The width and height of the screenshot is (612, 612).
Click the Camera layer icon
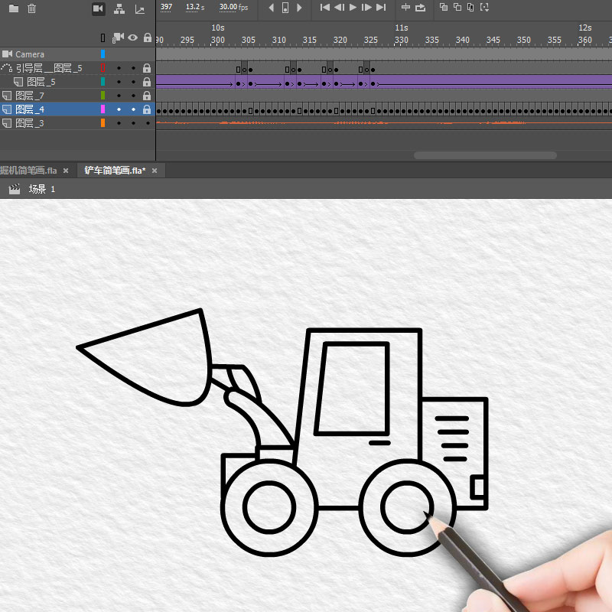click(x=7, y=54)
